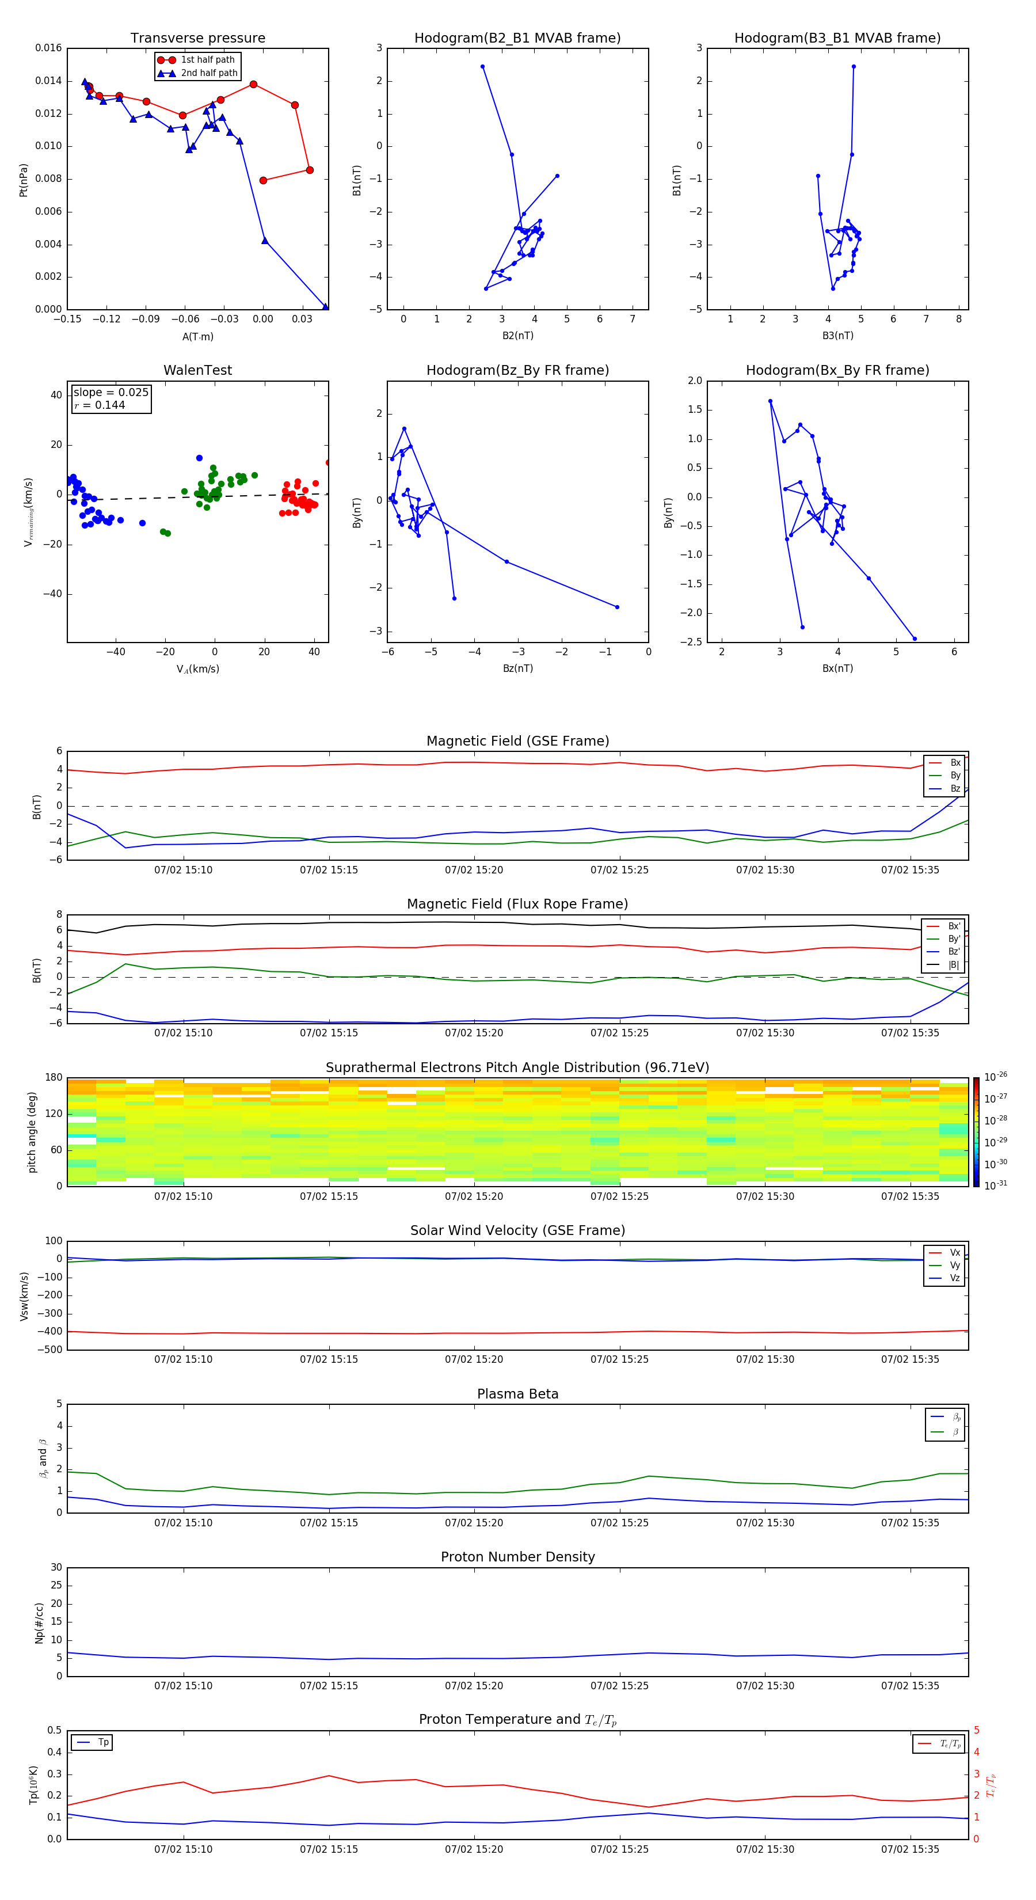
Task: Click 'Magnetic Field (GSE Frame)' title
Action: (517, 741)
